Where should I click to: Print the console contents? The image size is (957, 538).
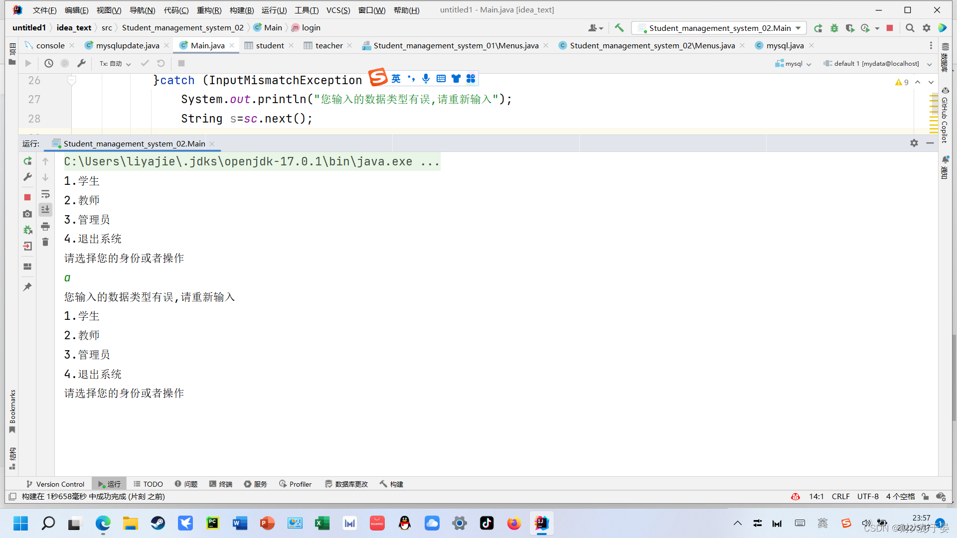pos(45,226)
